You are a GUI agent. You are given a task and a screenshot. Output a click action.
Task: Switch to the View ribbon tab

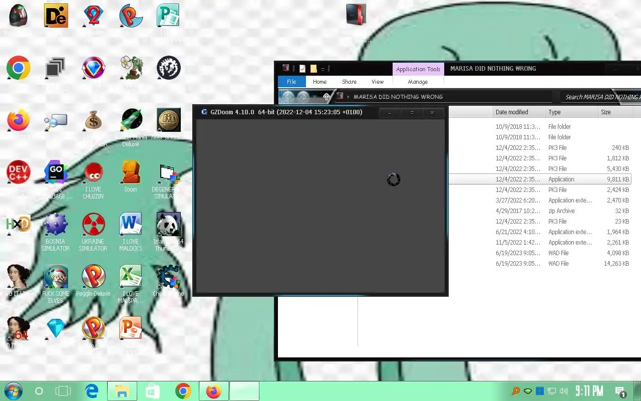378,82
